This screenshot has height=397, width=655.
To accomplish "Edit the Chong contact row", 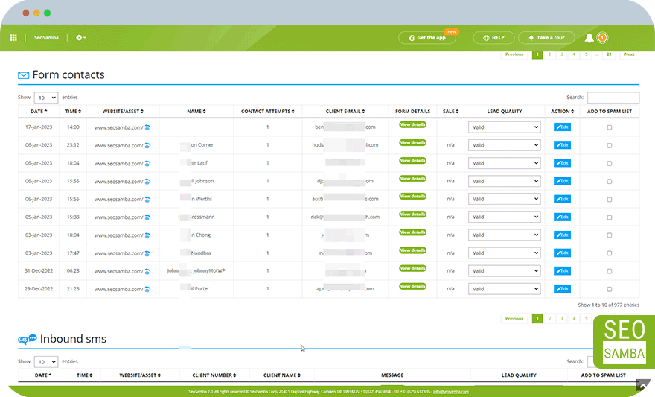I will click(562, 235).
